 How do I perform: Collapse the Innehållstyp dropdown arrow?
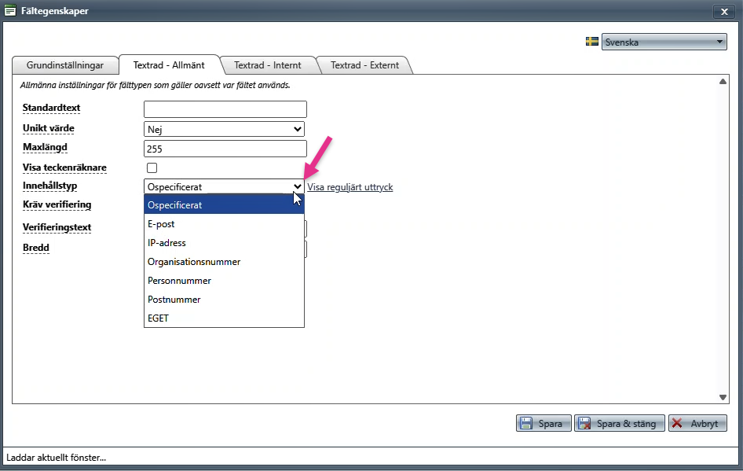tap(297, 187)
